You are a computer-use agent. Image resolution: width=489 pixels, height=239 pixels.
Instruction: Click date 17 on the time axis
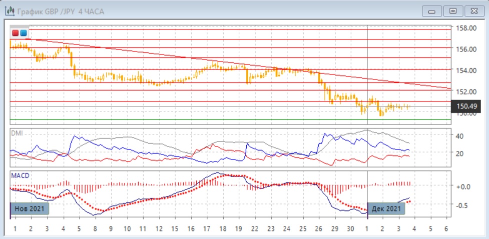point(206,228)
